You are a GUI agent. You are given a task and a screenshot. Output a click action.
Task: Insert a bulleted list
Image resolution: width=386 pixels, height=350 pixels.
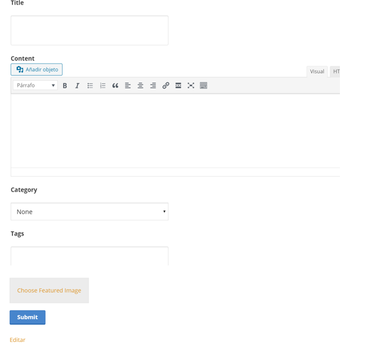point(90,86)
